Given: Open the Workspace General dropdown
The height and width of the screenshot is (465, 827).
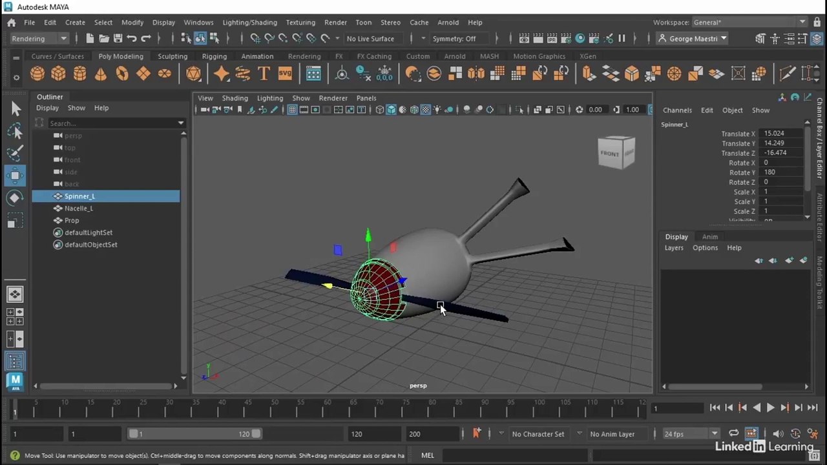Looking at the screenshot, I should 749,23.
